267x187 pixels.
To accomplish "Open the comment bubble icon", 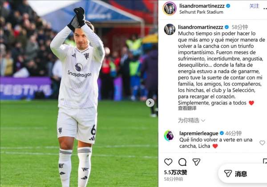I will tap(182, 162).
